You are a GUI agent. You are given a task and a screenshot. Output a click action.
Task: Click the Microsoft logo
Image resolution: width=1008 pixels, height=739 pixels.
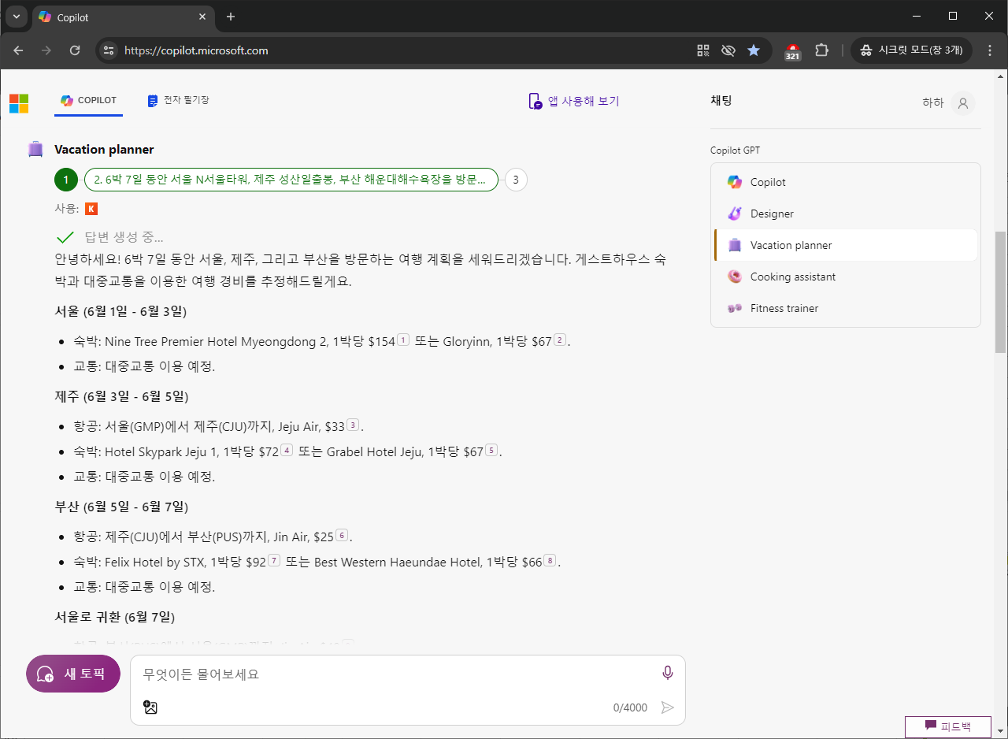(x=19, y=103)
